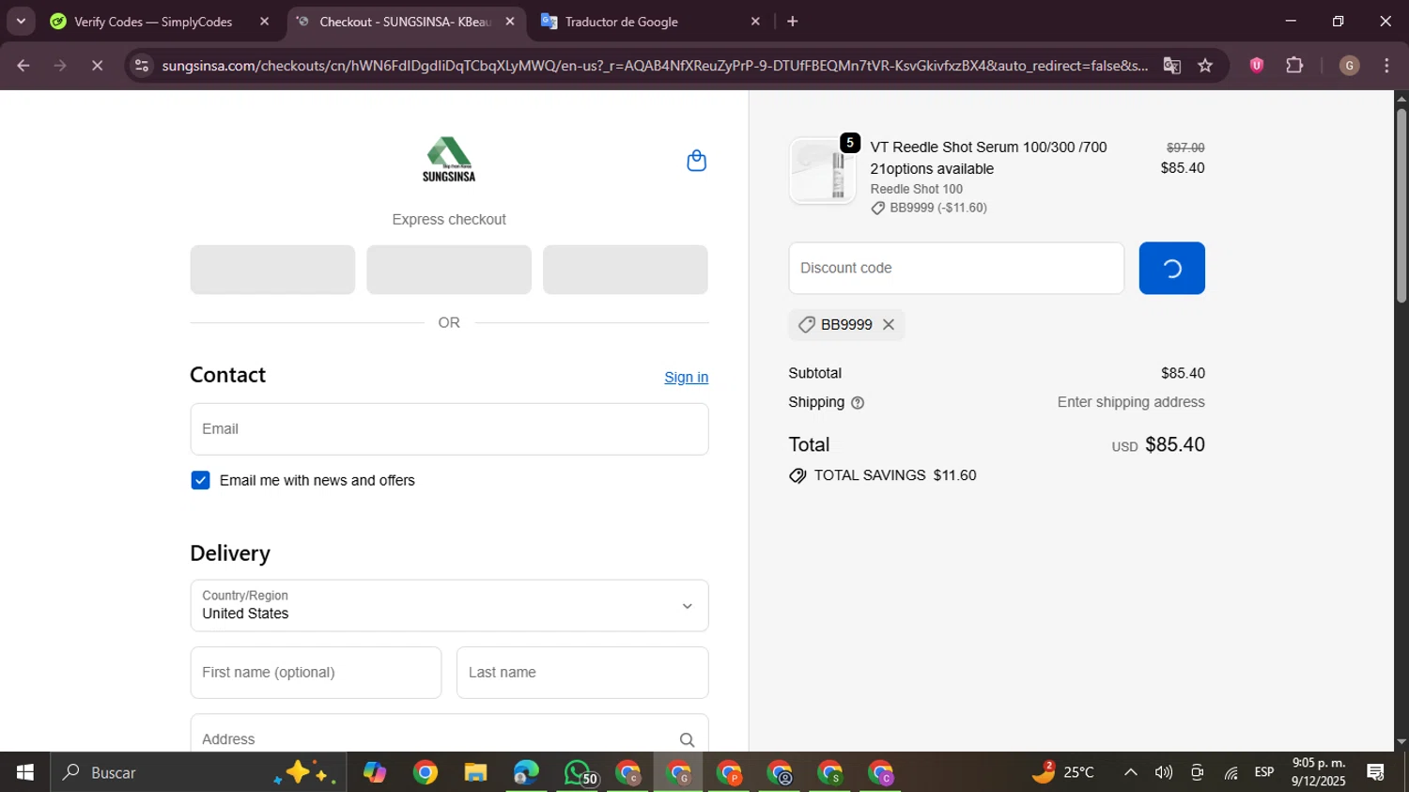Open Chrome window with green S badge
This screenshot has height=792, width=1409.
coord(830,772)
